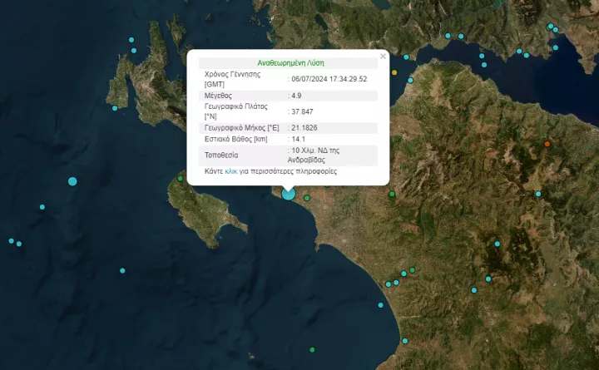The height and width of the screenshot is (370, 599).
Task: Click the location text mentioning Ανδραβίδας
Action: tap(316, 155)
